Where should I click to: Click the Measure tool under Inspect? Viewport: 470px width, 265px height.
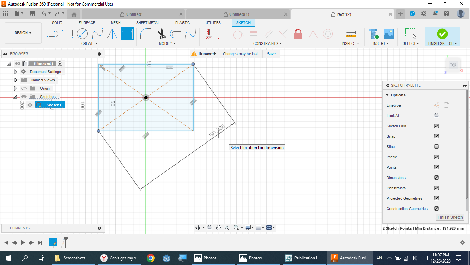pos(350,34)
